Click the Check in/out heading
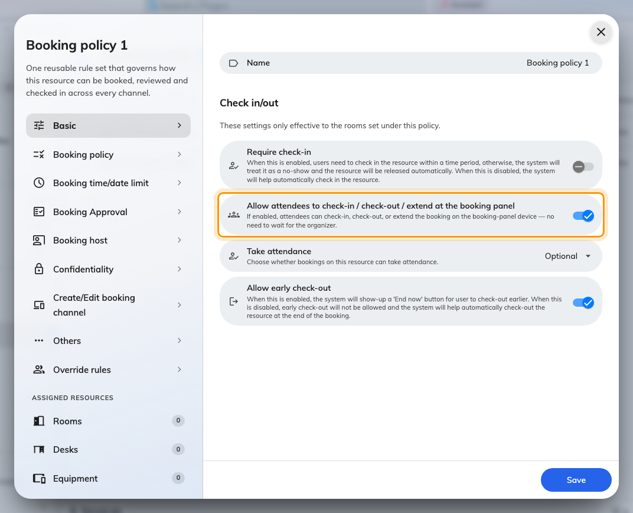Image resolution: width=633 pixels, height=513 pixels. tap(249, 103)
